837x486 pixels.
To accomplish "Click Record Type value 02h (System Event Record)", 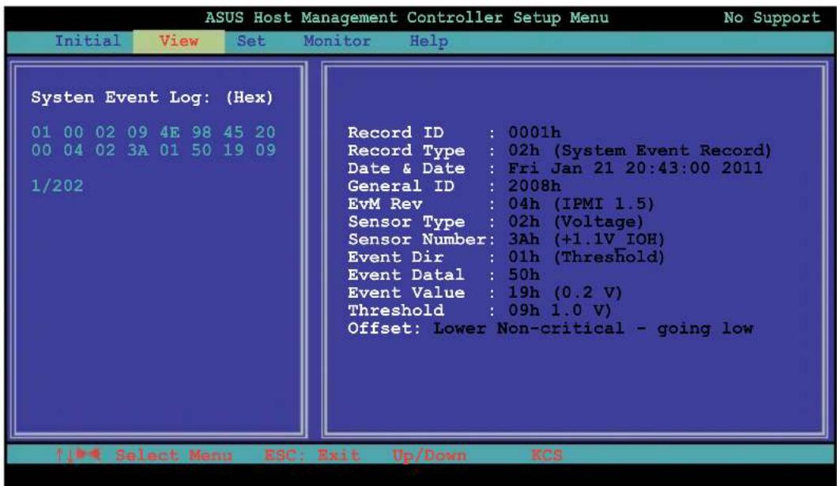I will click(639, 150).
